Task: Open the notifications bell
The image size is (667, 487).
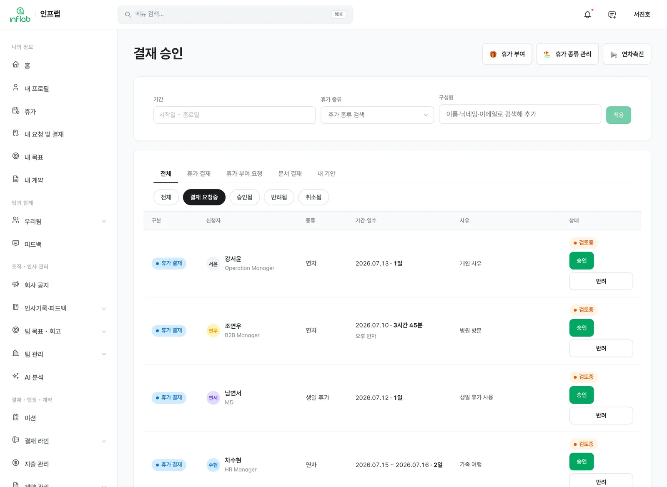Action: 587,15
